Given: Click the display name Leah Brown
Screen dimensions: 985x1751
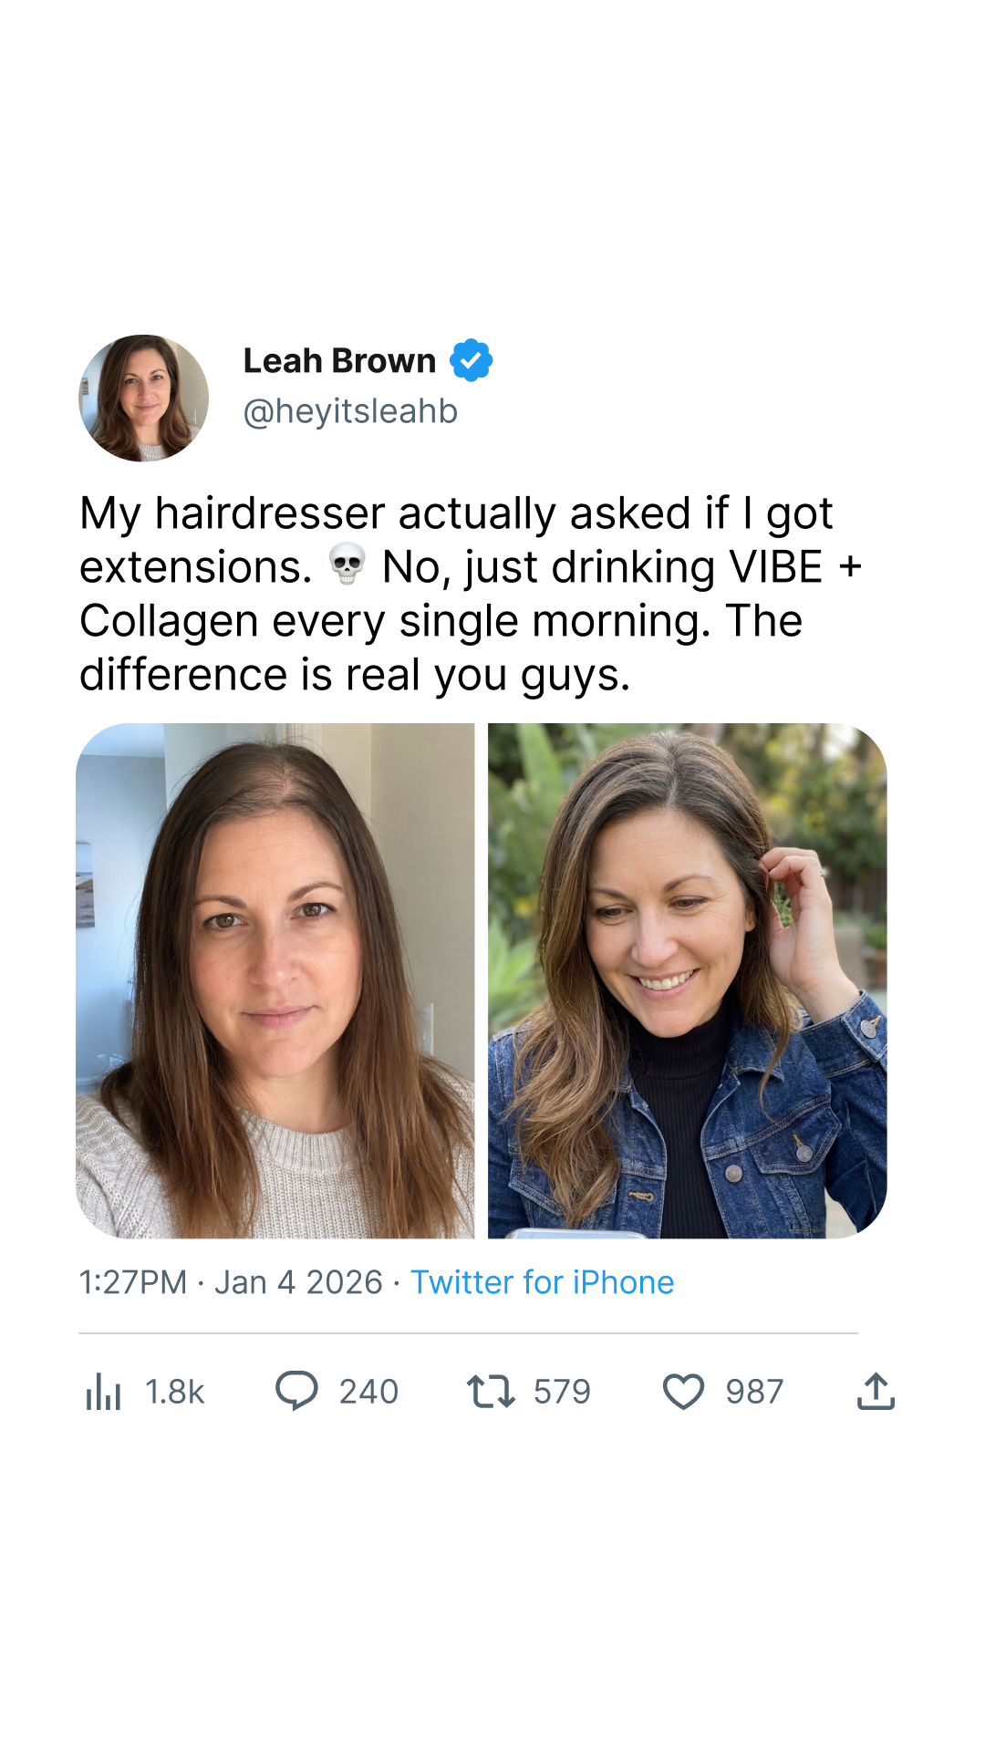Looking at the screenshot, I should [339, 361].
